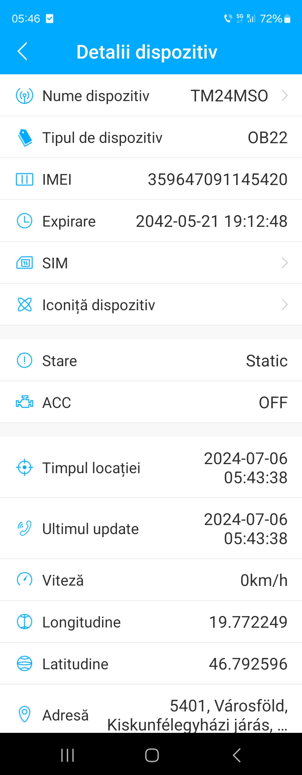
Task: Tap the SIM card icon
Action: (x=24, y=263)
